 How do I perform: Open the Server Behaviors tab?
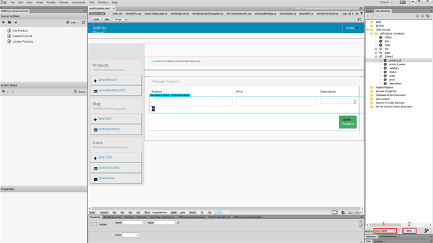tap(388, 236)
